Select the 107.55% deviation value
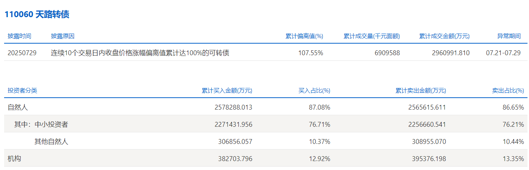 point(310,53)
